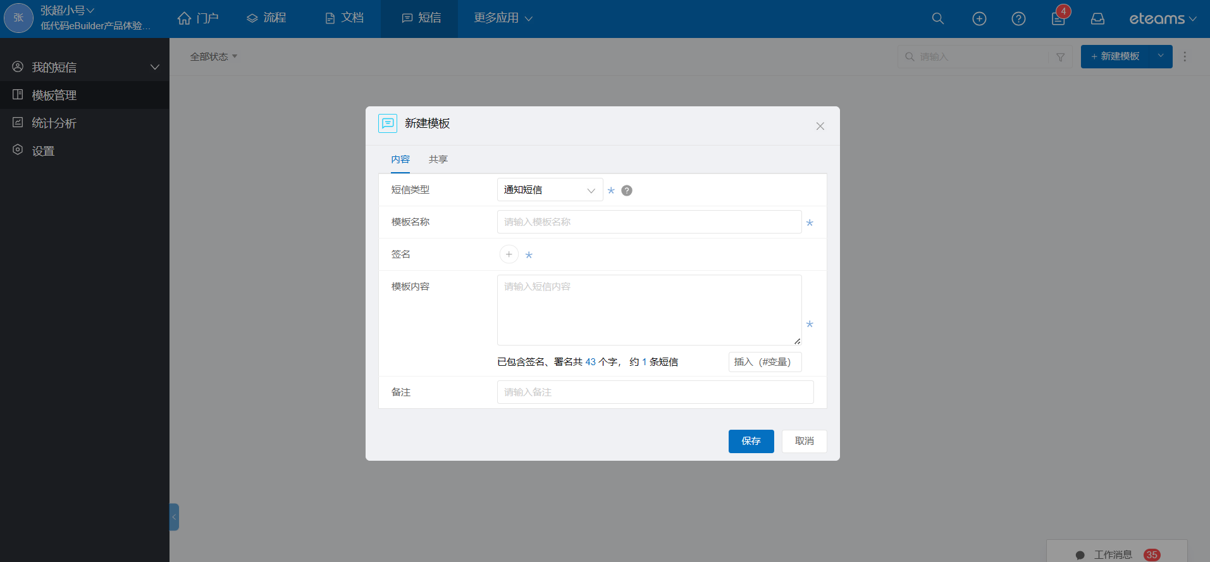The width and height of the screenshot is (1210, 562).
Task: Open the help question mark icon in top bar
Action: tap(1018, 18)
